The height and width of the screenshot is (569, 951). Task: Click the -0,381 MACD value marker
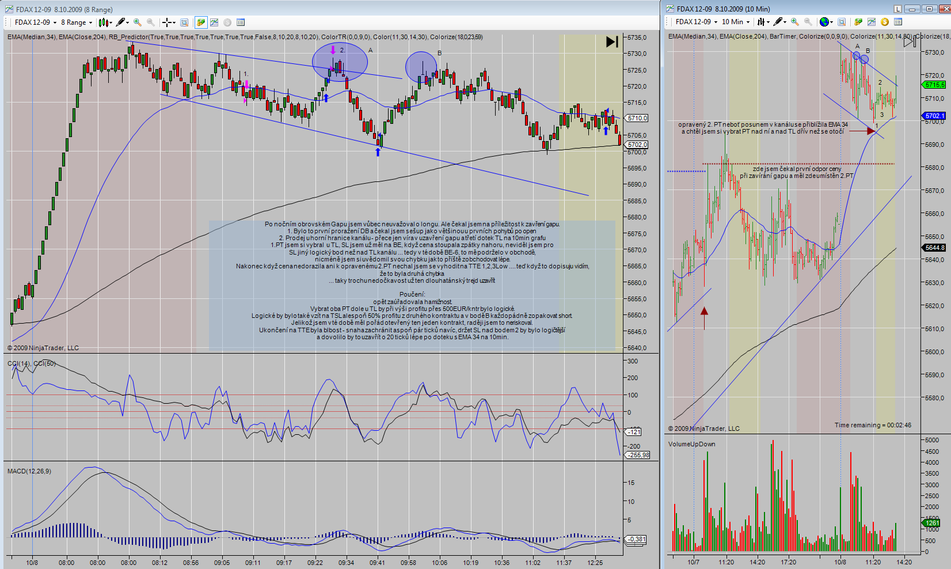(x=636, y=540)
